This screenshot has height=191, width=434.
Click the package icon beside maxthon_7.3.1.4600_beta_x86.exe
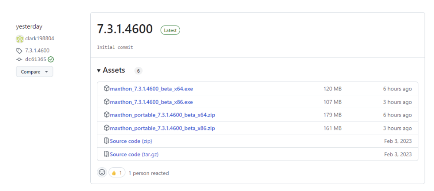106,102
